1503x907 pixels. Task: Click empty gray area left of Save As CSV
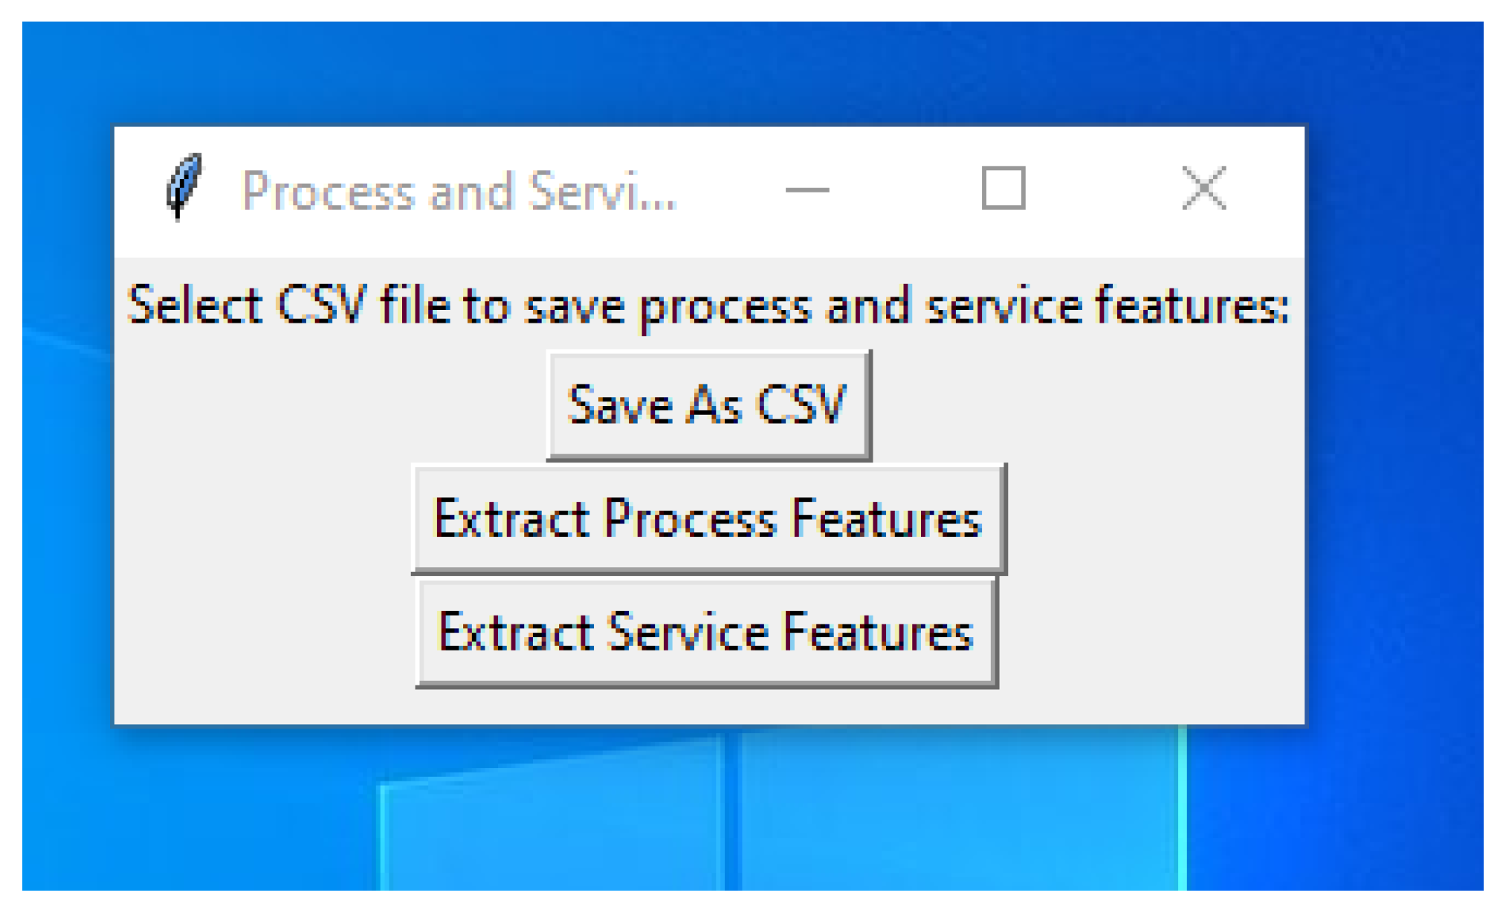tap(327, 405)
